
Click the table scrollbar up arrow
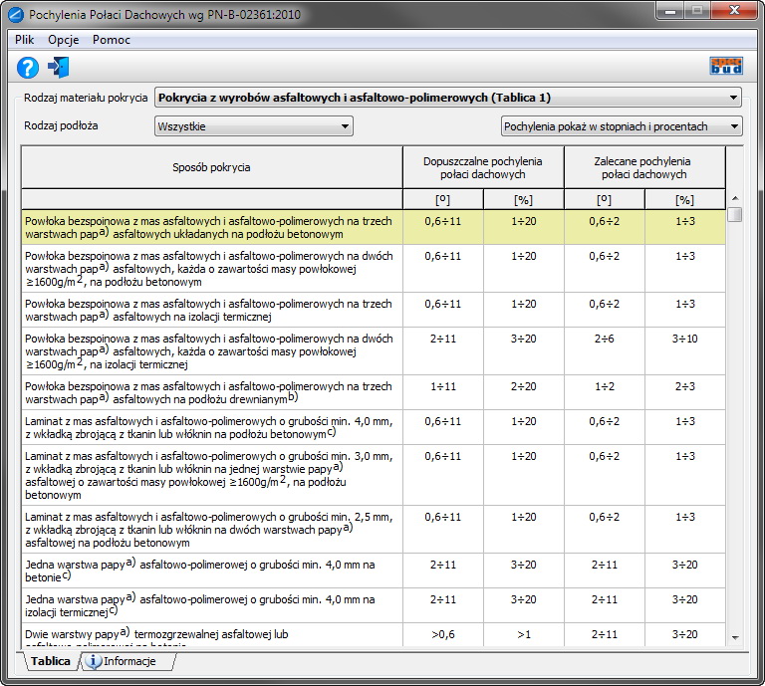[735, 198]
